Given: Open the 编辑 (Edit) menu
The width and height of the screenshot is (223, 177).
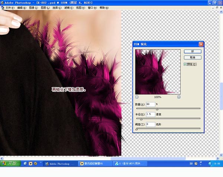Looking at the screenshot, I should [22, 8].
